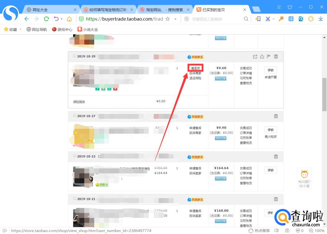The width and height of the screenshot is (327, 234).
Task: Click the 100% zoom level in status bar
Action: [x=317, y=231]
